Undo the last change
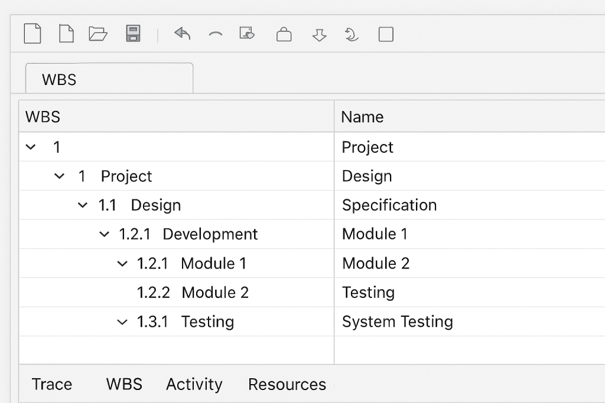The image size is (605, 403). 182,34
